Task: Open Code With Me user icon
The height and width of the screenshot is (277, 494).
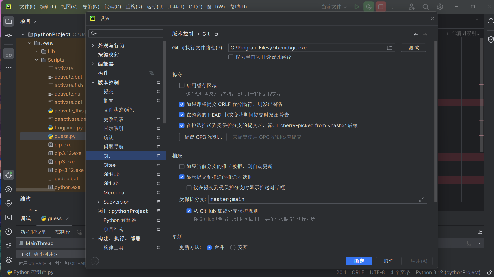Action: click(412, 7)
